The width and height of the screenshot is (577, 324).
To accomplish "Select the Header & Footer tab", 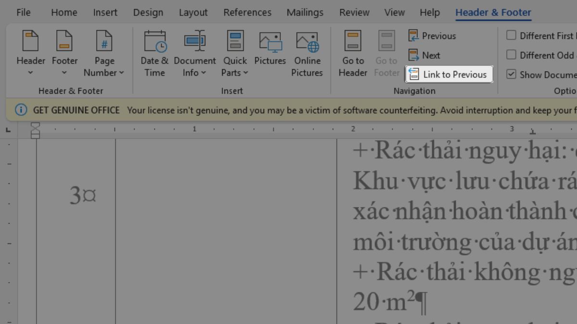I will pos(493,12).
